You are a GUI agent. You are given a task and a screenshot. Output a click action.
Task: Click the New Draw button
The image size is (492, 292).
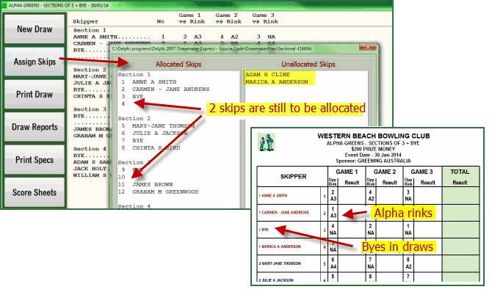[x=35, y=29]
